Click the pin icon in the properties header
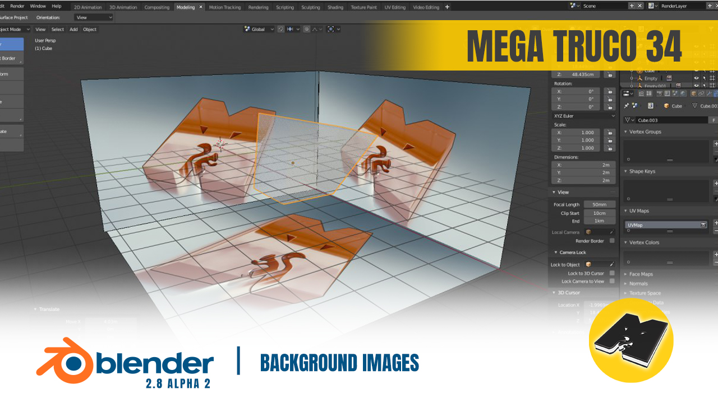Viewport: 718px width, 403px height. (x=627, y=105)
